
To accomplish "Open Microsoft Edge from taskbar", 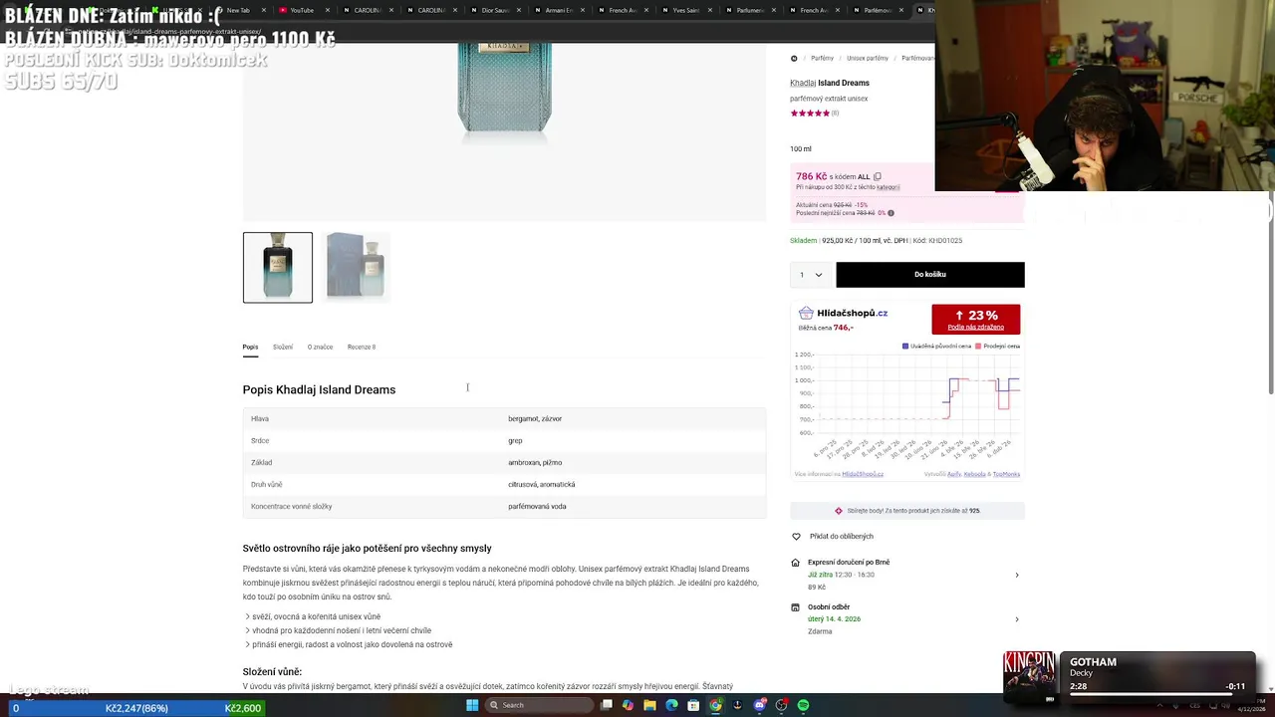I will [671, 705].
